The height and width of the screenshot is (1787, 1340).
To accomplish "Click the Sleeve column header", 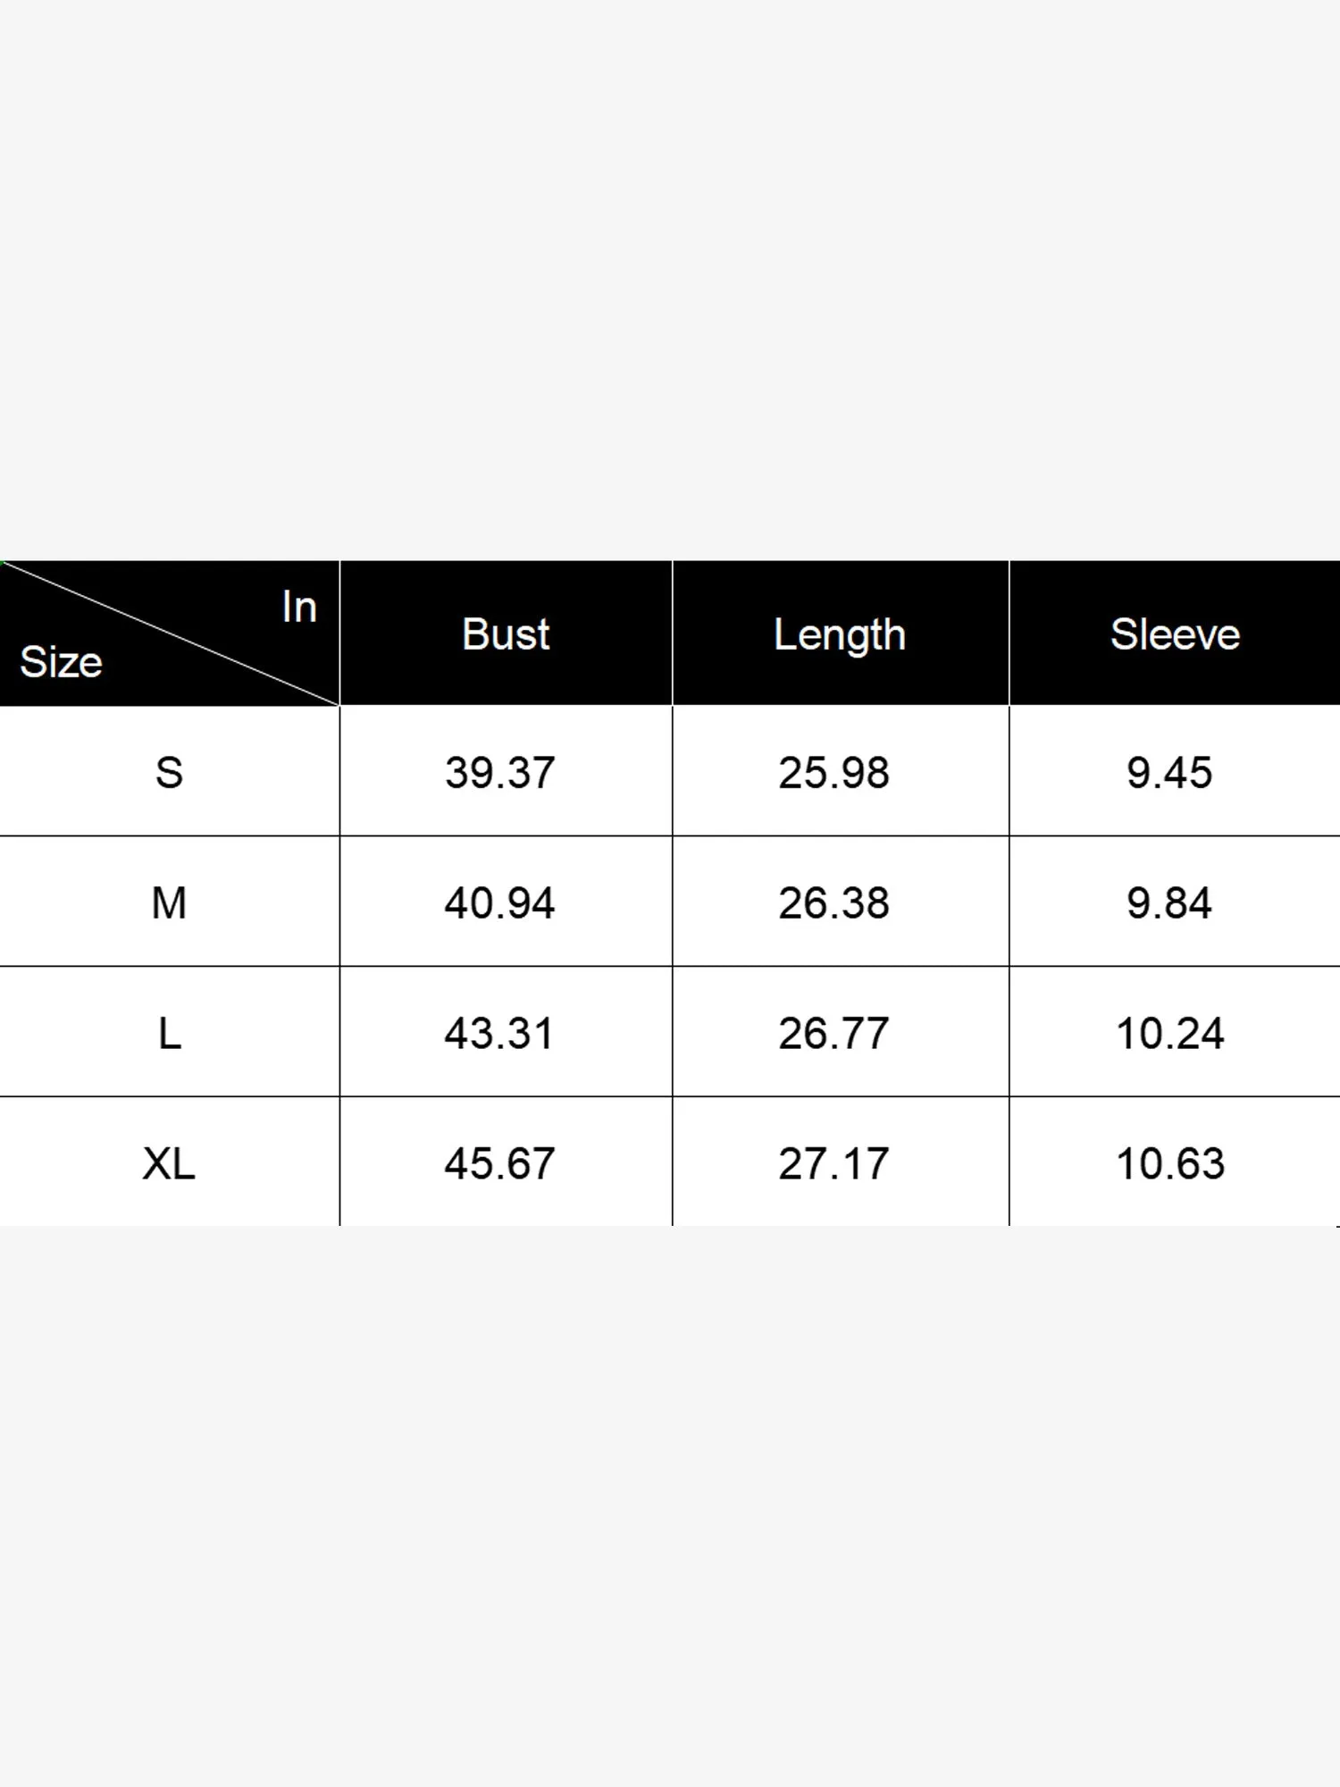I will (x=1175, y=634).
